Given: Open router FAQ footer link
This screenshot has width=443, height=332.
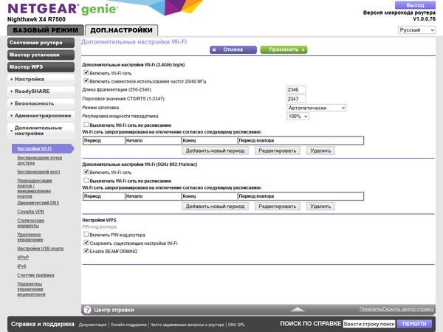Looking at the screenshot, I should [187, 325].
